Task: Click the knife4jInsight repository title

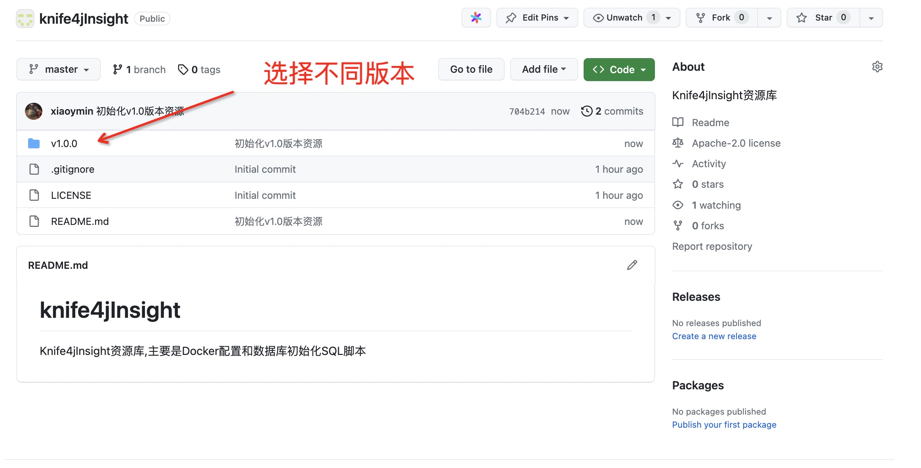Action: (84, 19)
